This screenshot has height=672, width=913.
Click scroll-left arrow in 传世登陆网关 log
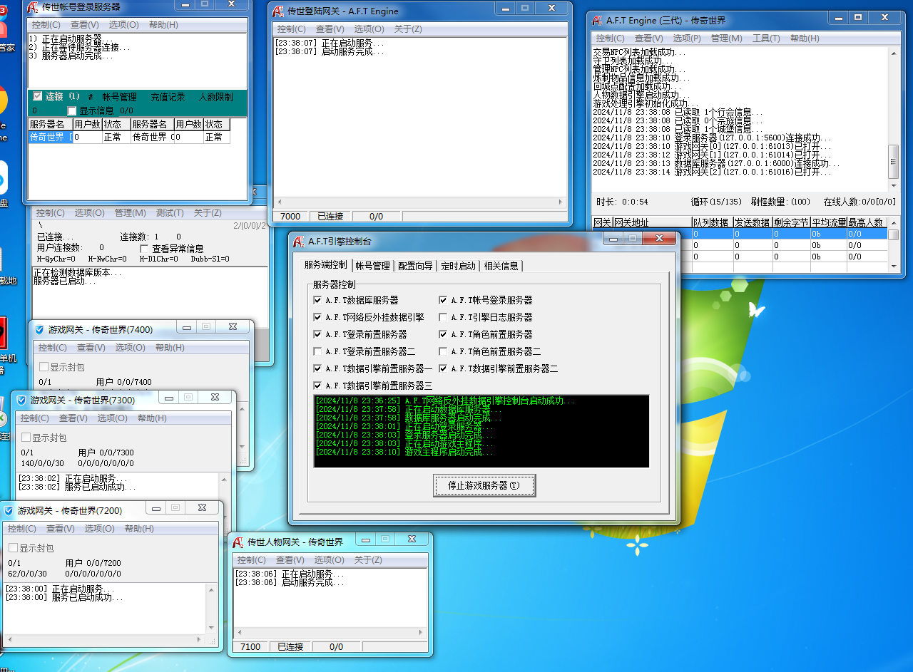(x=278, y=202)
